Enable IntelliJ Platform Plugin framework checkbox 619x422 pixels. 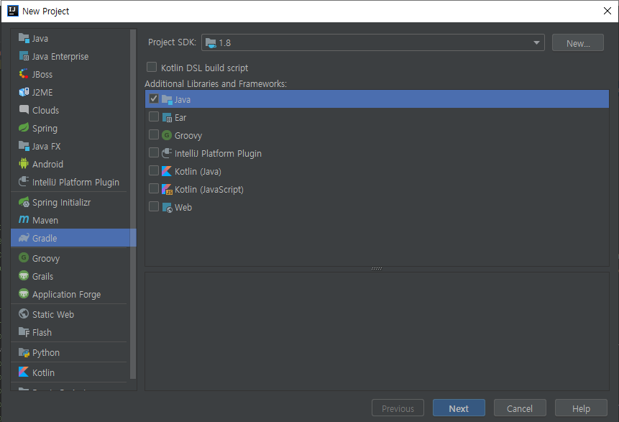point(154,153)
